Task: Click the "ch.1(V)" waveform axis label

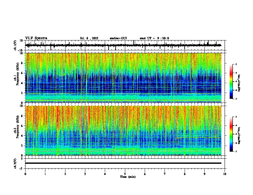Action: [15, 45]
